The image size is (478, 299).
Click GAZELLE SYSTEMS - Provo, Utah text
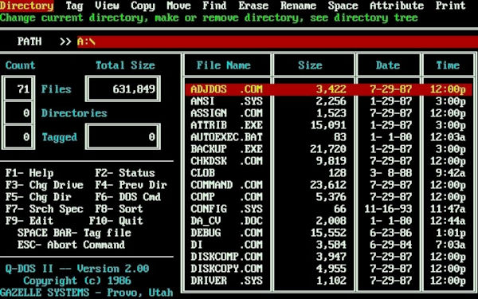(86, 293)
